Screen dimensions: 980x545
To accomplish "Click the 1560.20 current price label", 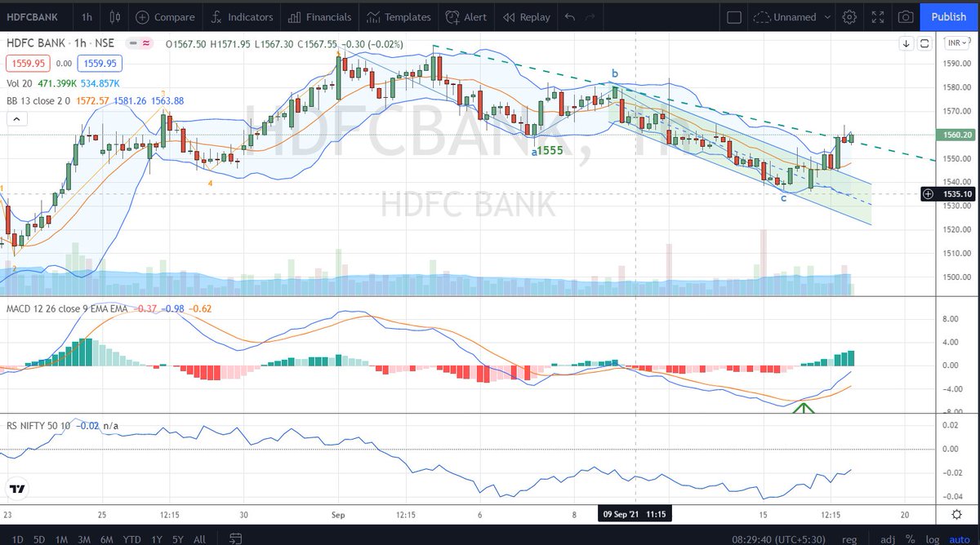I will pyautogui.click(x=956, y=135).
